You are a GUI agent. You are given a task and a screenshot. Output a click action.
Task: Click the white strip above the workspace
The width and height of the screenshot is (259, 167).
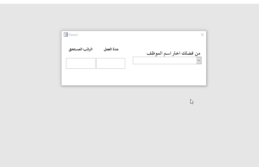[129, 2]
